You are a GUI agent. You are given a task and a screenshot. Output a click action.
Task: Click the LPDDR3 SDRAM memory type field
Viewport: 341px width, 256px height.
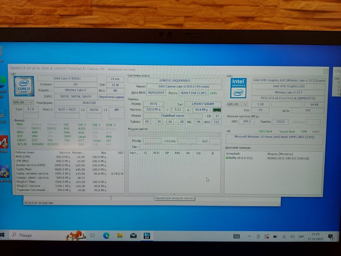[x=203, y=104]
